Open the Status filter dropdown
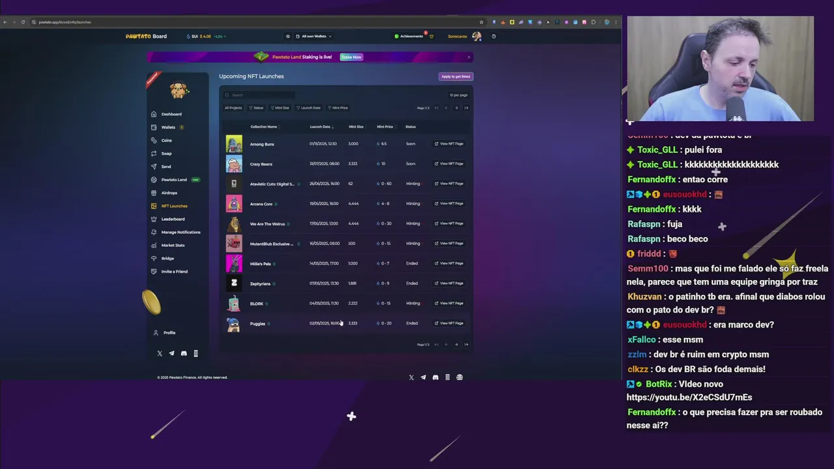 [x=256, y=108]
